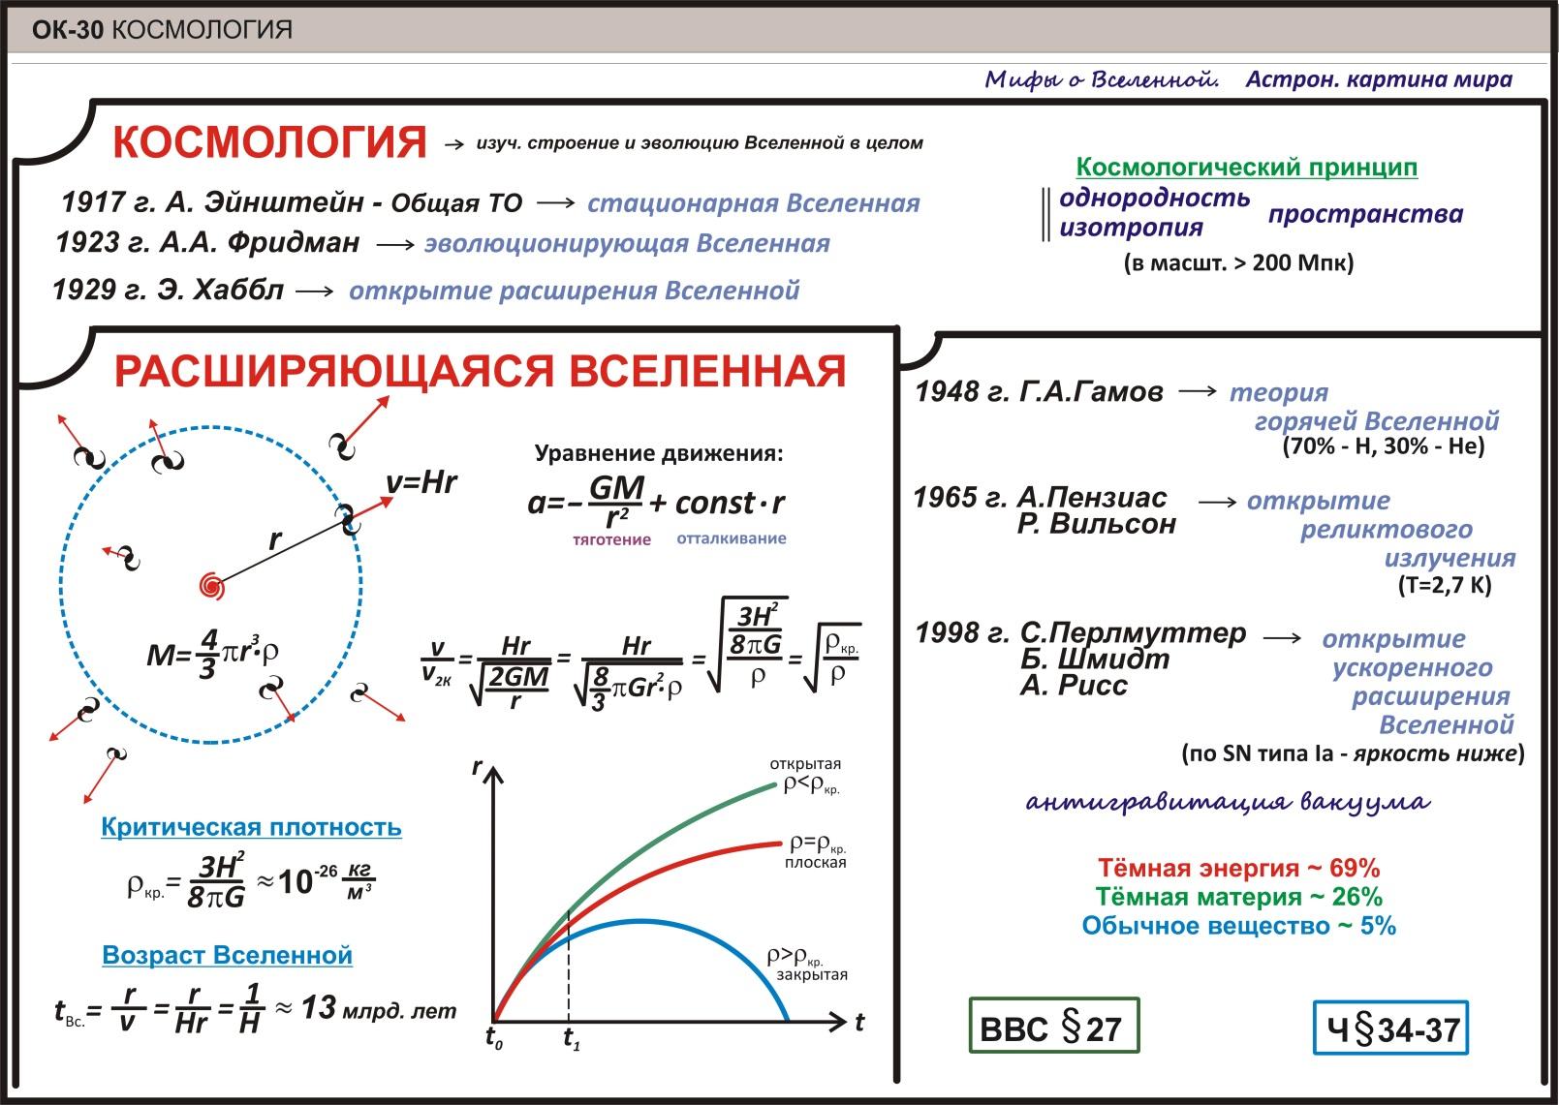Screen dimensions: 1559x1105
Task: Open the underlined Космологический принцип heading
Action: [x=1247, y=167]
